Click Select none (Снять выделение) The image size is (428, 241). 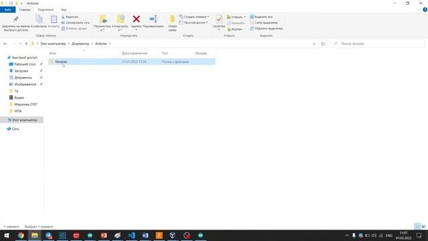coord(263,23)
